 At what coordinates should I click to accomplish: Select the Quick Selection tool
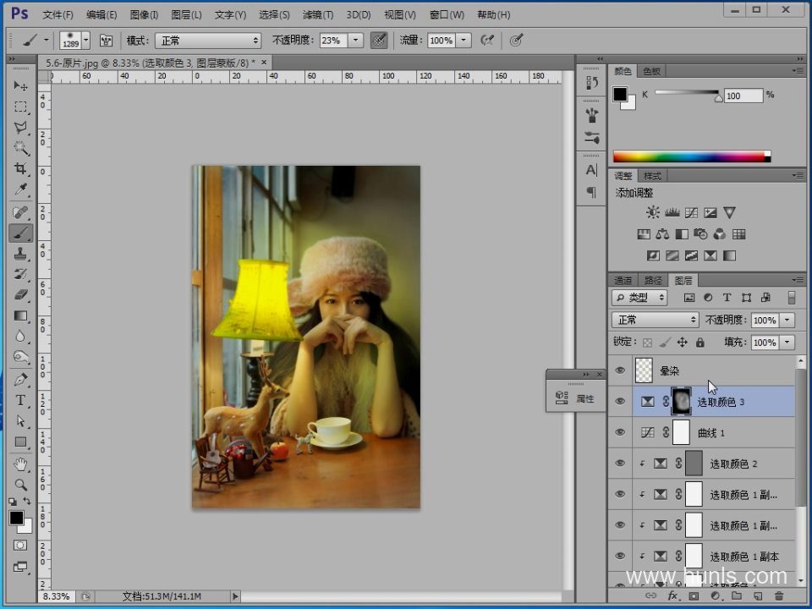coord(20,148)
